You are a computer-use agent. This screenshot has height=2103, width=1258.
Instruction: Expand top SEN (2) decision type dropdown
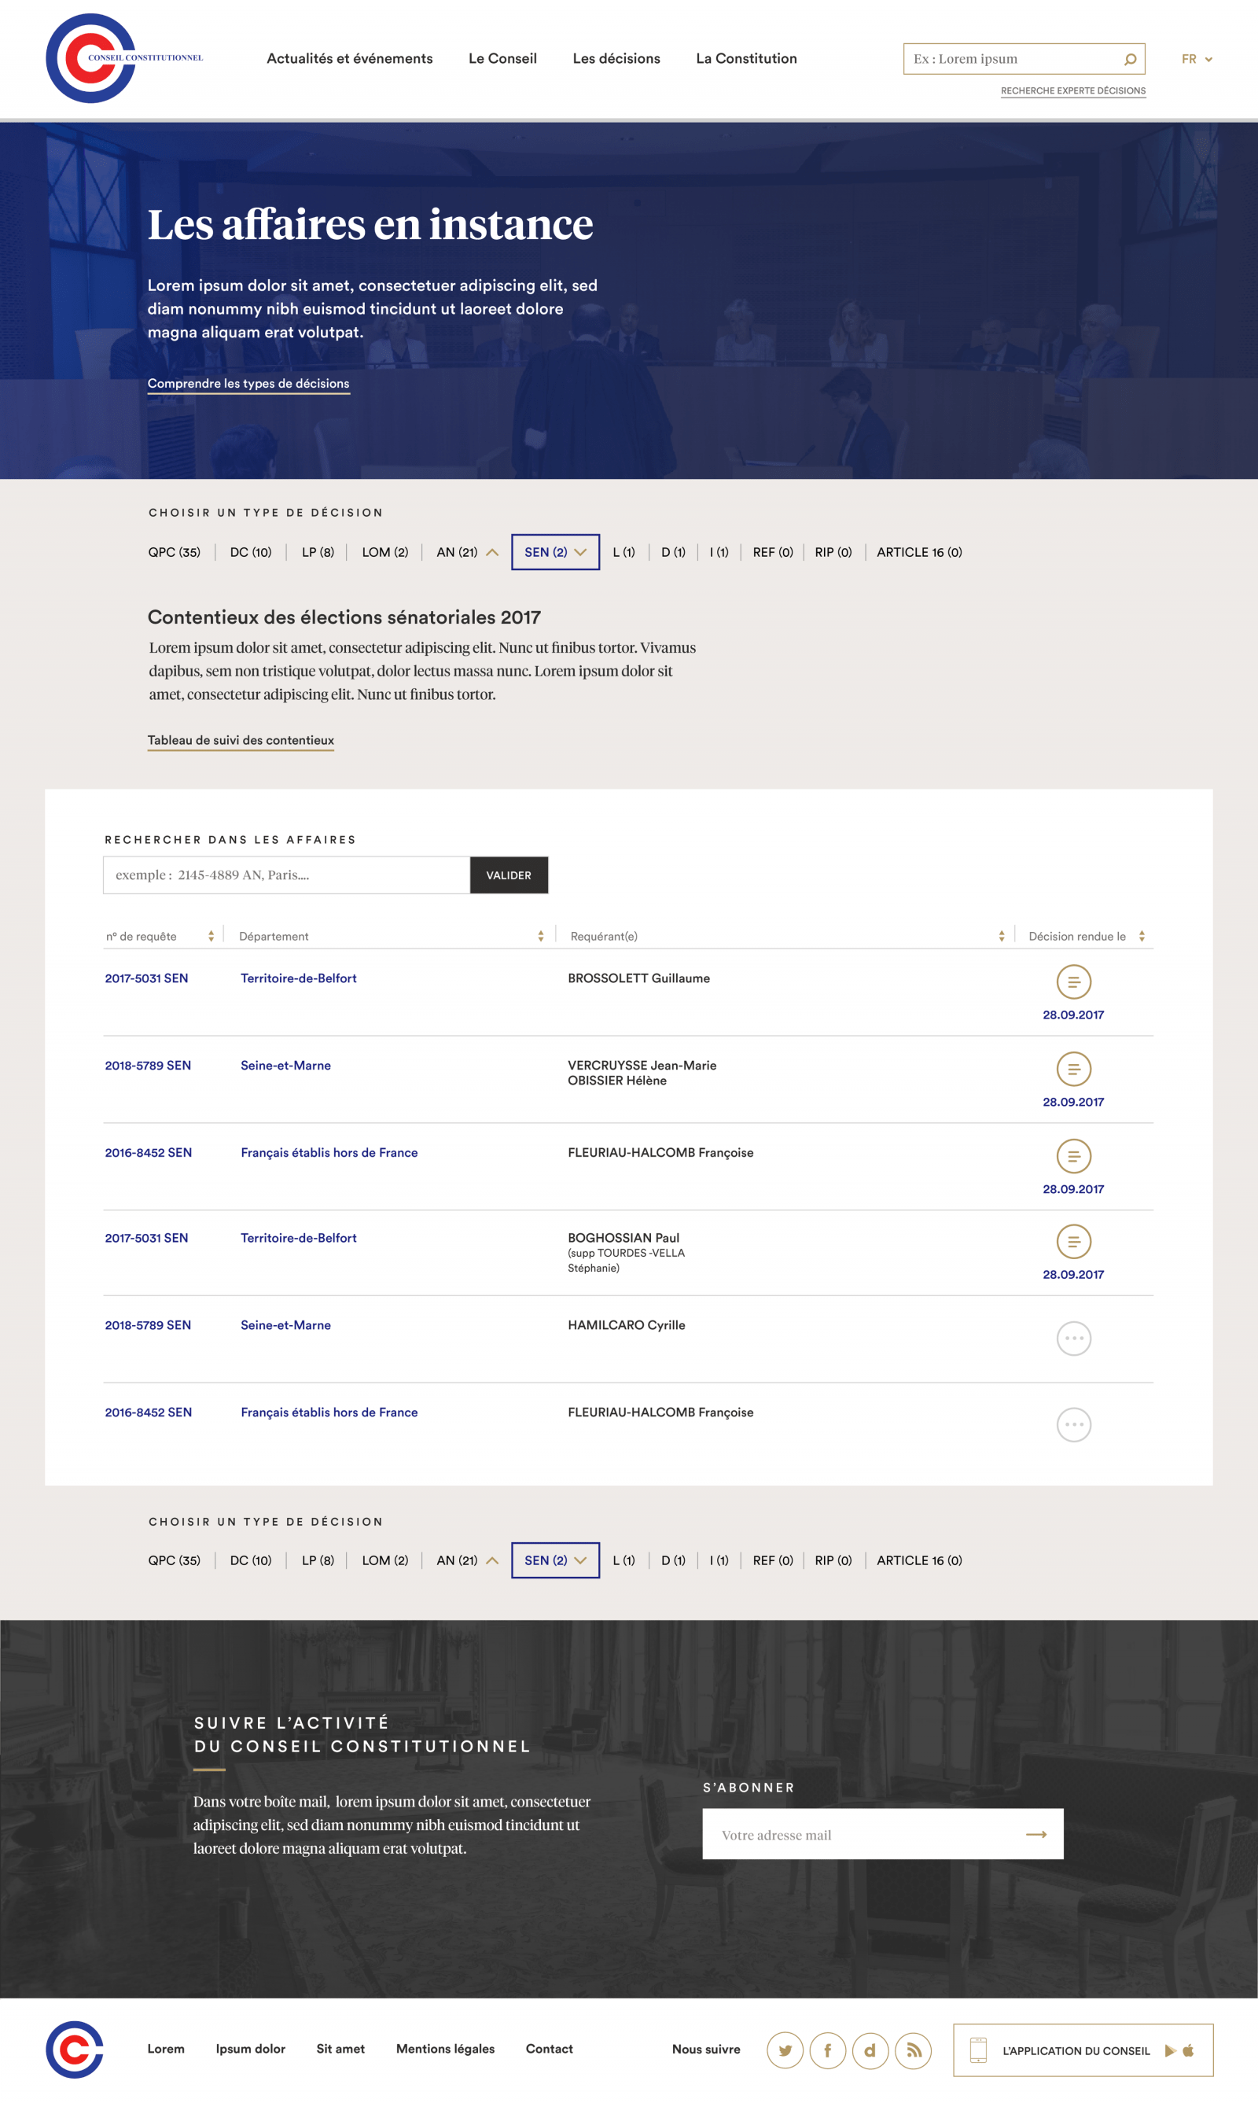pos(555,552)
